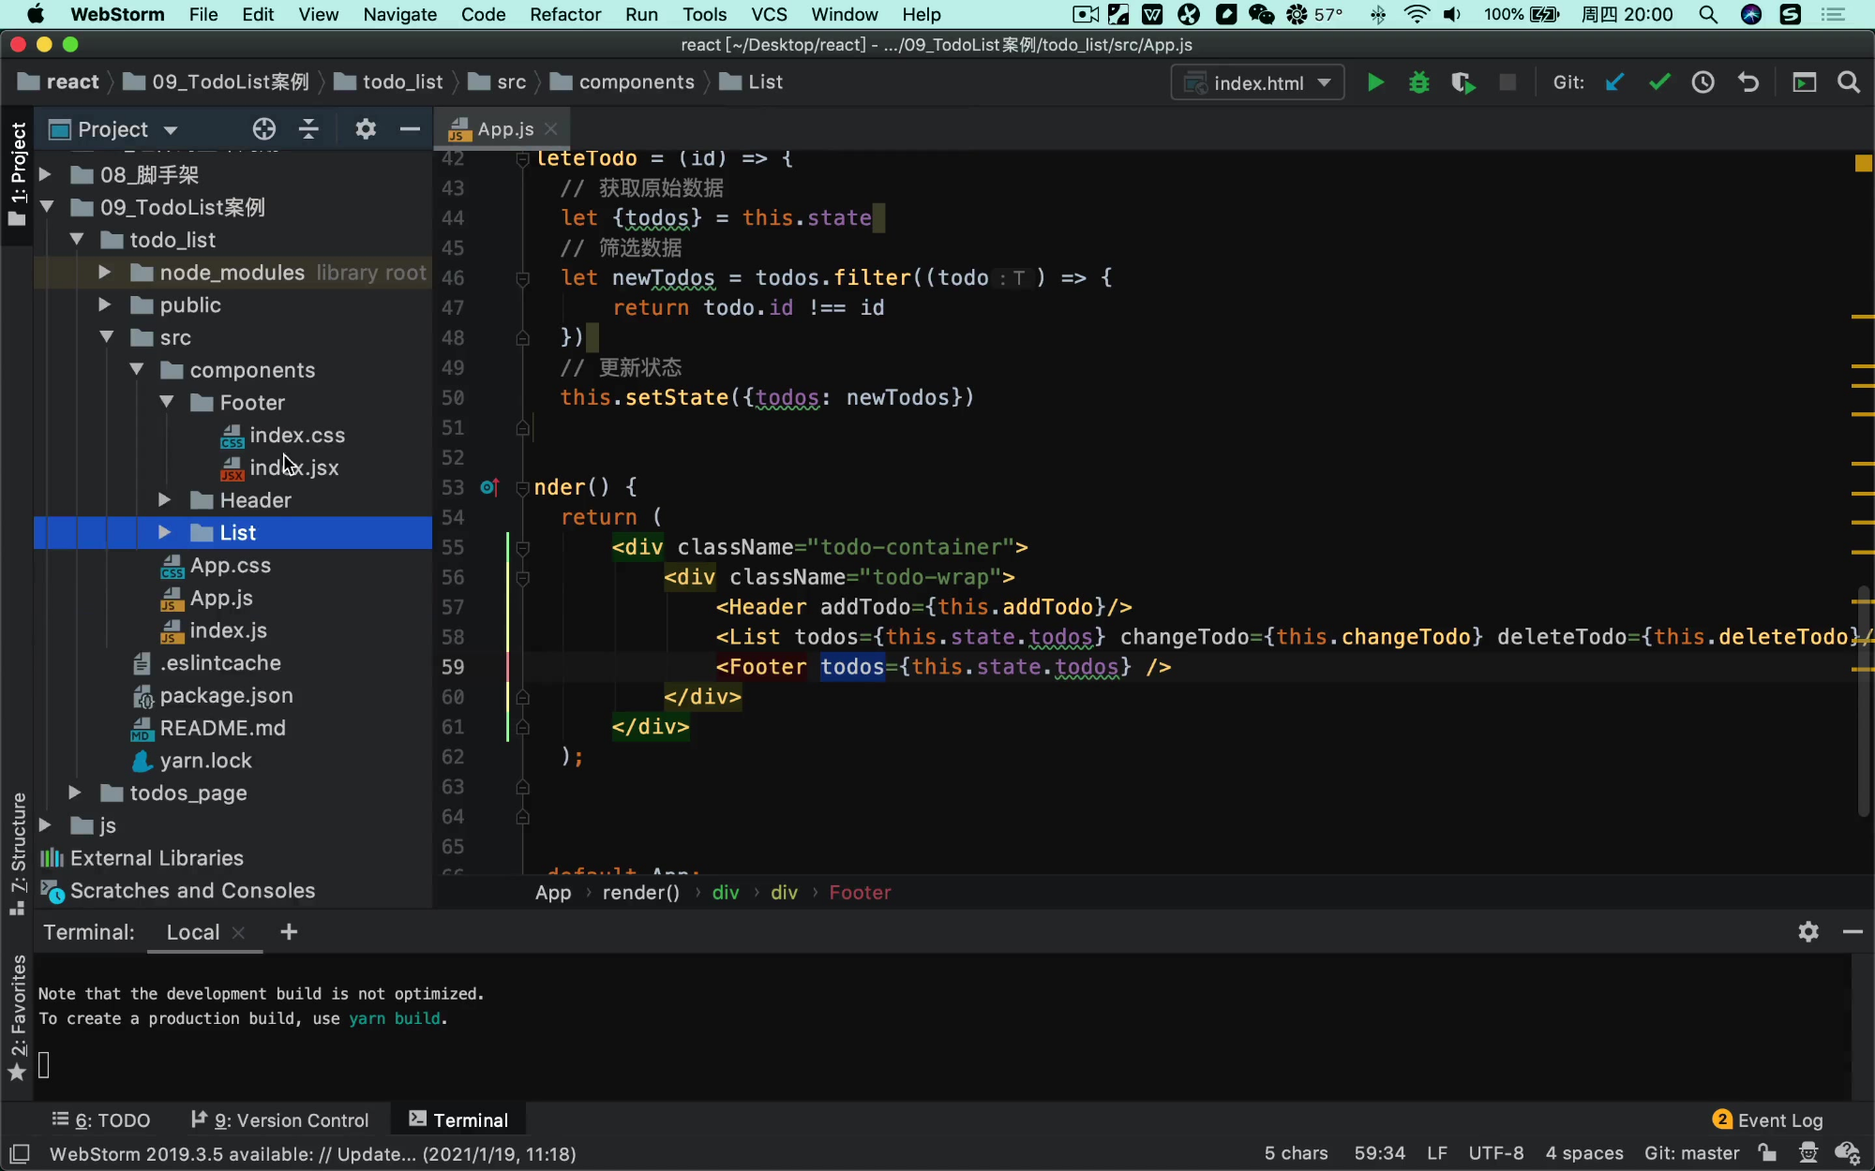Click yellow warning indicator atop error stripe
This screenshot has height=1171, width=1875.
click(x=1863, y=163)
